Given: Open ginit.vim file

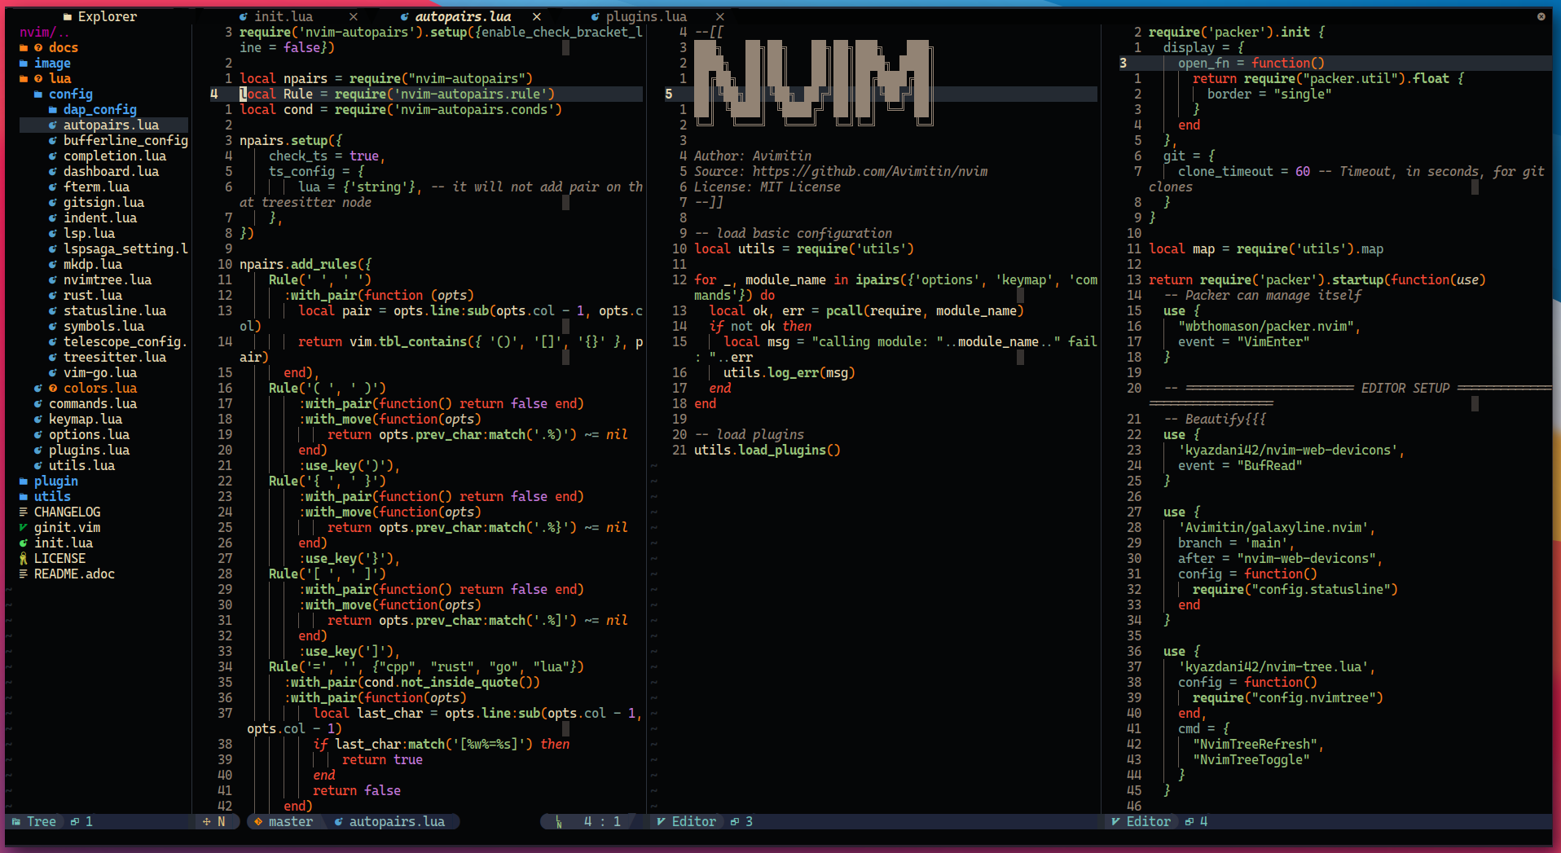Looking at the screenshot, I should pyautogui.click(x=67, y=527).
